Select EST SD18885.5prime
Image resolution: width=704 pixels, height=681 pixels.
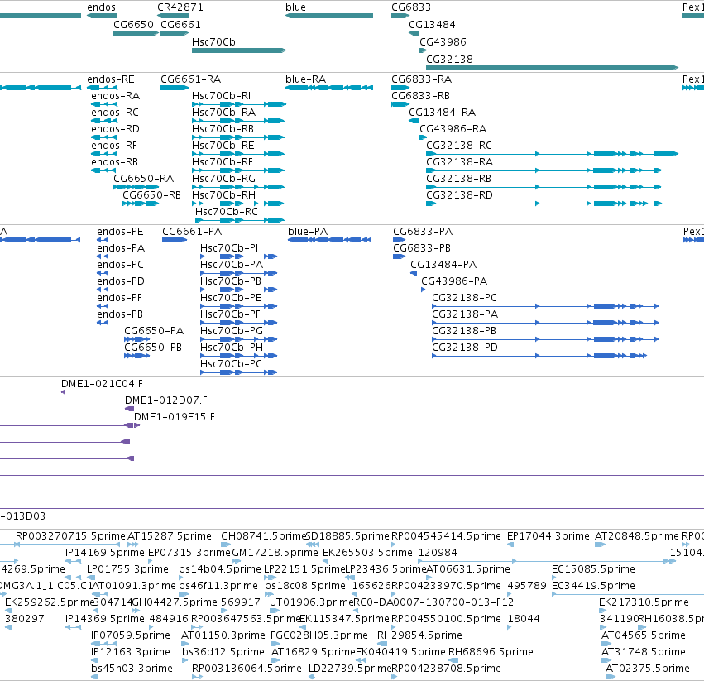point(347,536)
